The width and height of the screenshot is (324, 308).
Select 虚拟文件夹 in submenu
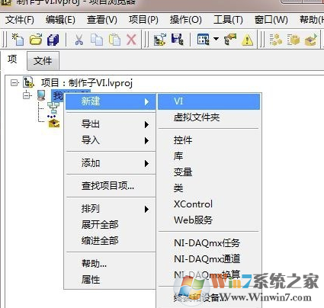(209, 117)
